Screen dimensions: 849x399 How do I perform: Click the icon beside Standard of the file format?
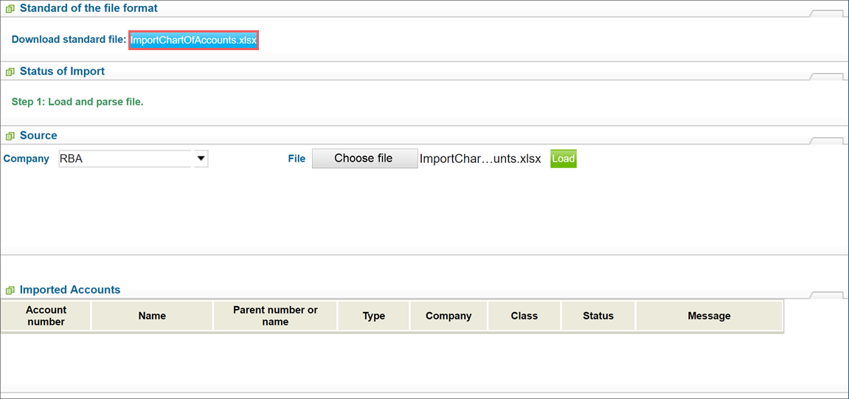[9, 9]
